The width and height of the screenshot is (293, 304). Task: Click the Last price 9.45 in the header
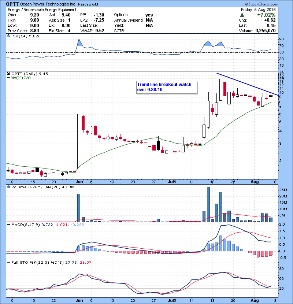[x=271, y=25]
